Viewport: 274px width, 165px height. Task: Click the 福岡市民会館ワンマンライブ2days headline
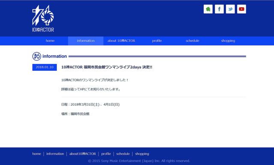click(107, 67)
